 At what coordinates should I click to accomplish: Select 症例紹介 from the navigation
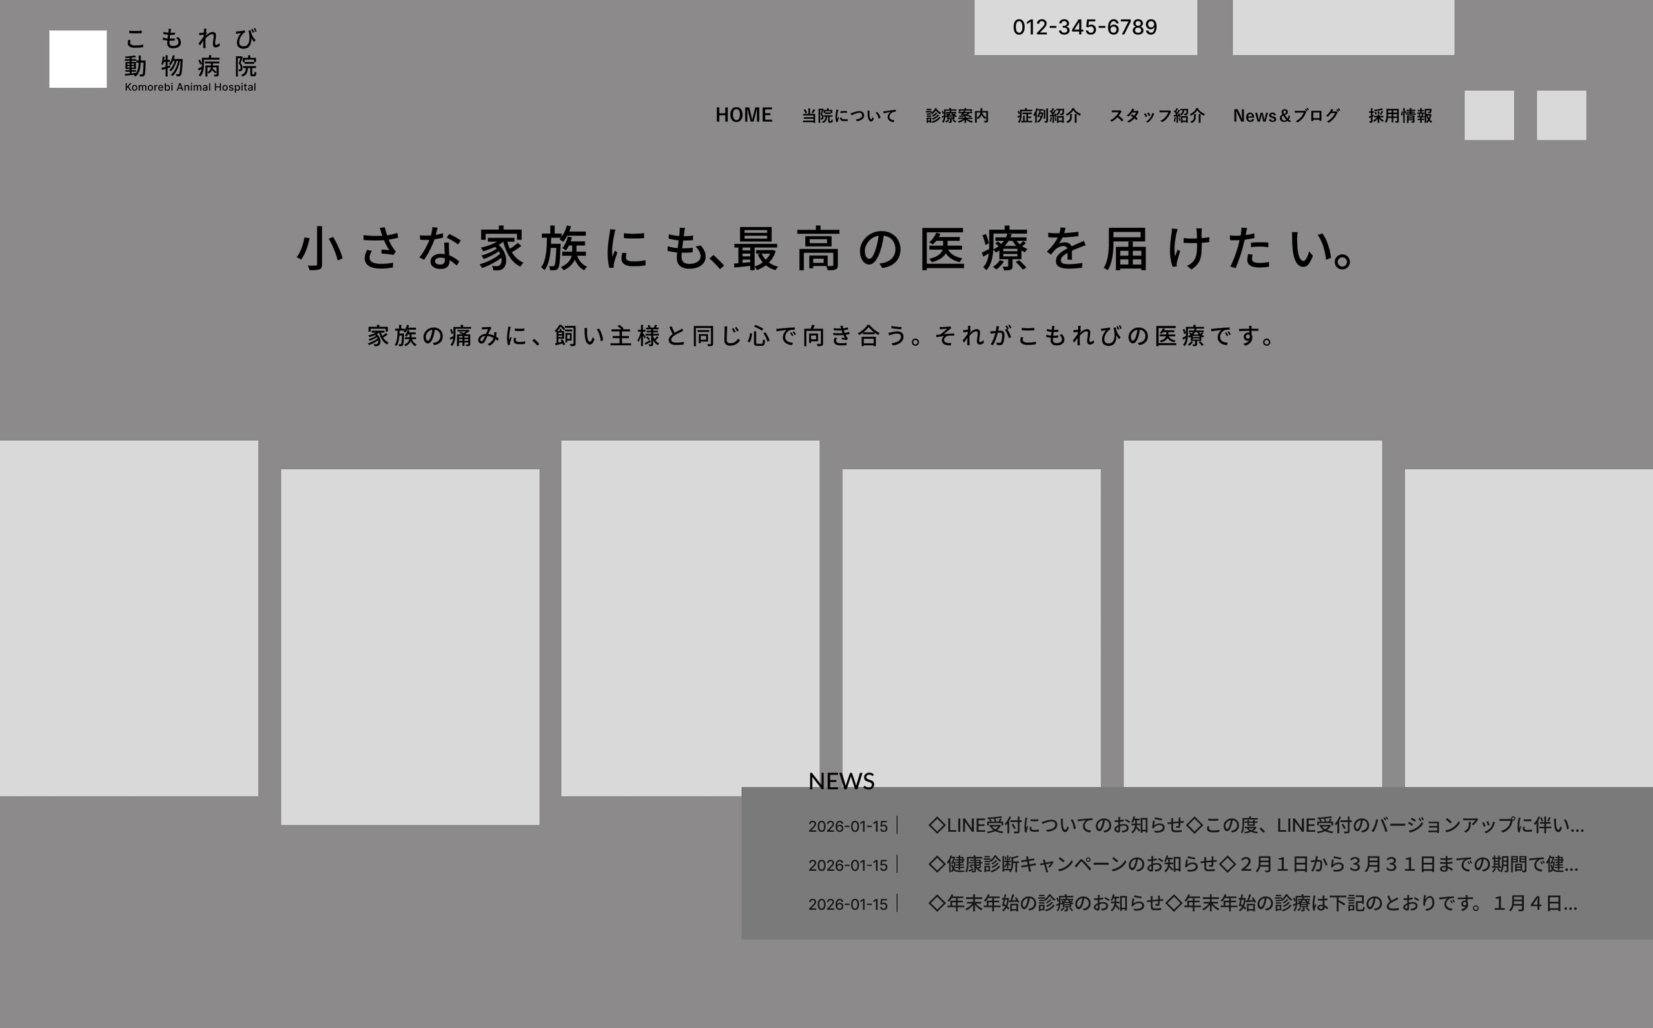pos(1049,116)
